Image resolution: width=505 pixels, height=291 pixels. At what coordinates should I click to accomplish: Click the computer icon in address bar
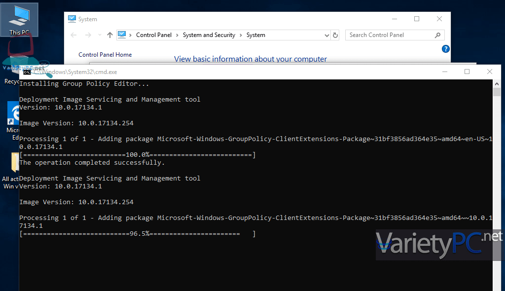click(122, 35)
